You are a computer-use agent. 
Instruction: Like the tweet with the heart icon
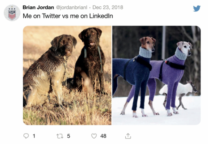[x=94, y=136]
